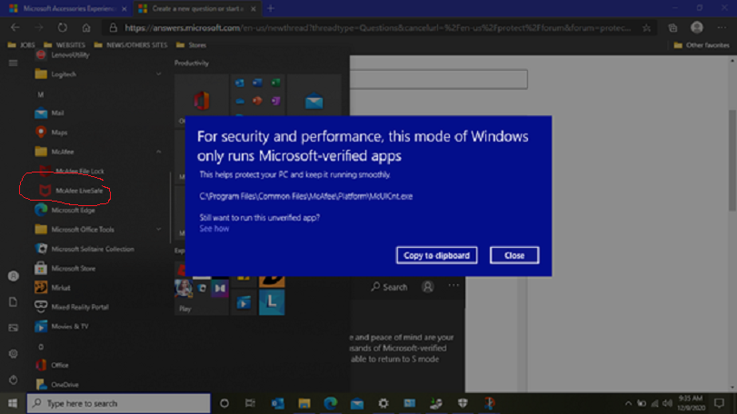This screenshot has width=737, height=414.
Task: Refresh the browser page
Action: 63,28
